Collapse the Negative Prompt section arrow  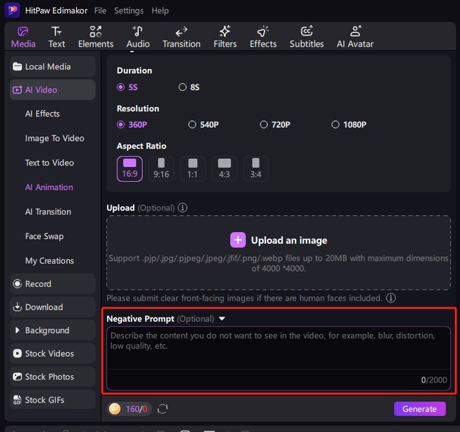pyautogui.click(x=222, y=319)
